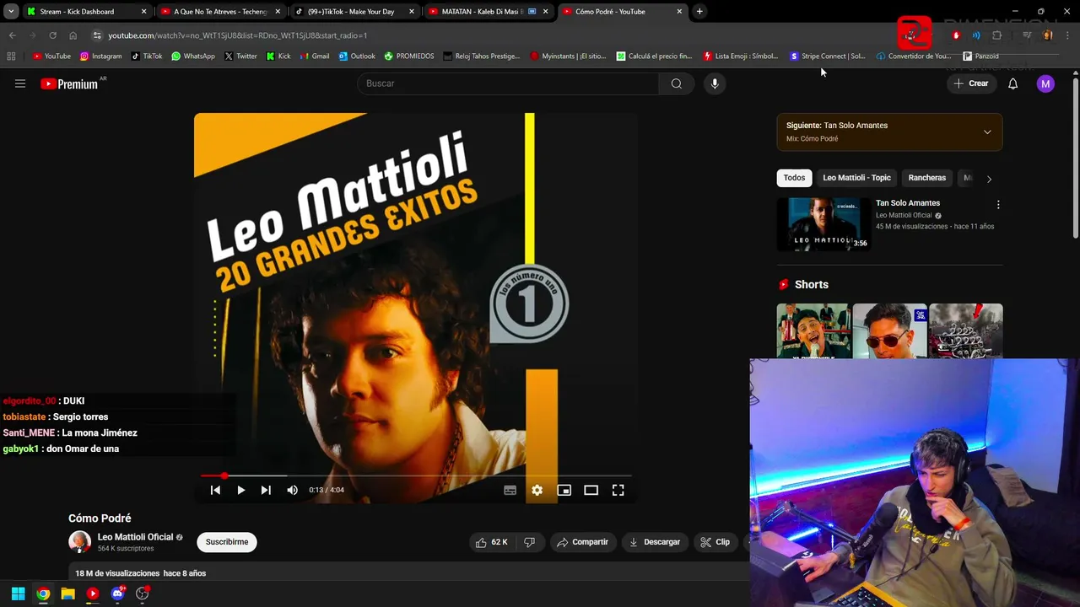This screenshot has width=1080, height=607.
Task: Switch to A Que No Te Atreves tab
Action: [220, 12]
